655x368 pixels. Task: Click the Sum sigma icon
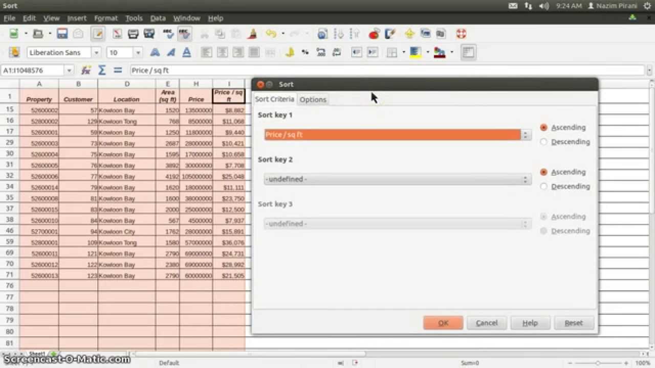[102, 70]
